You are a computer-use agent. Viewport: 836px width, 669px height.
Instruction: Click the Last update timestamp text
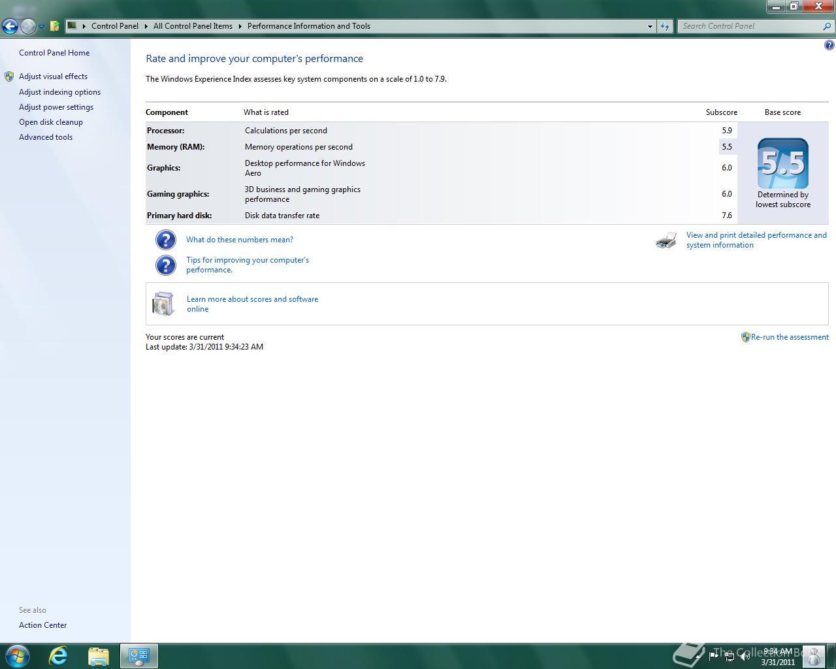(x=204, y=347)
